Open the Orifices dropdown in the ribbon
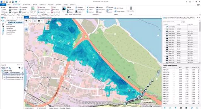Screen dimensions: 201x109 coord(70,10)
